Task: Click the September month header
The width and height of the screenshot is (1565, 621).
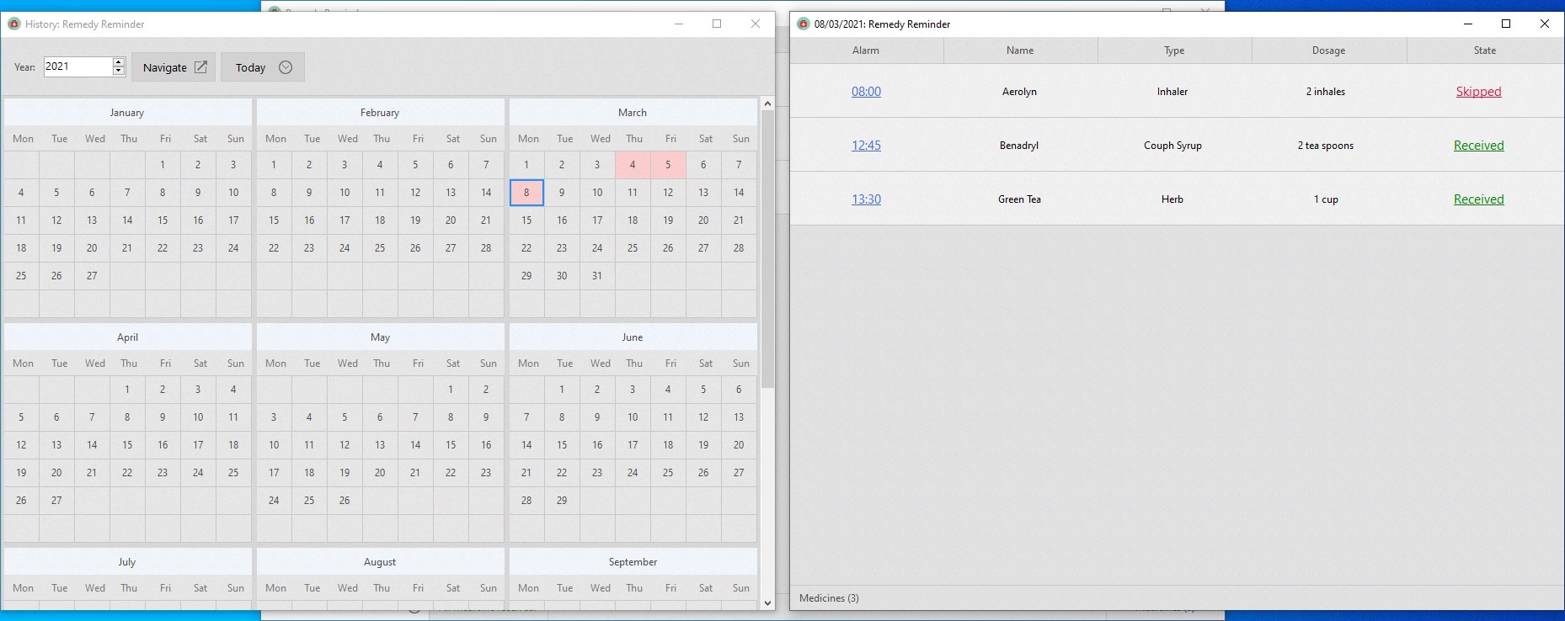Action: click(x=633, y=562)
